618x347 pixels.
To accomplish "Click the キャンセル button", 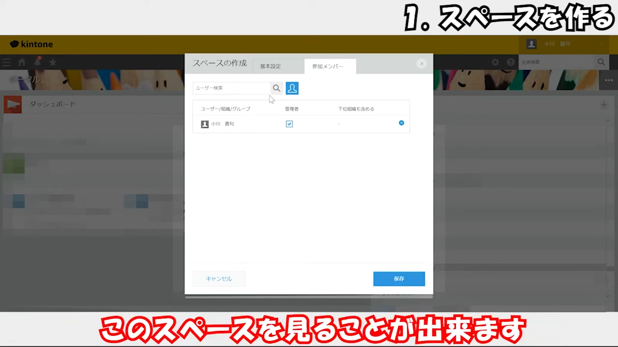I will tap(219, 279).
